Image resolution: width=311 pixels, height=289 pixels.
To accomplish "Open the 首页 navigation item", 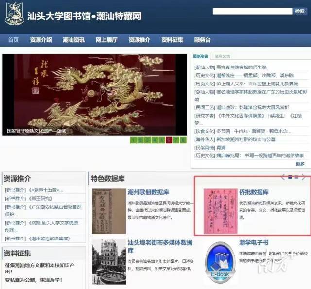I will pyautogui.click(x=14, y=40).
